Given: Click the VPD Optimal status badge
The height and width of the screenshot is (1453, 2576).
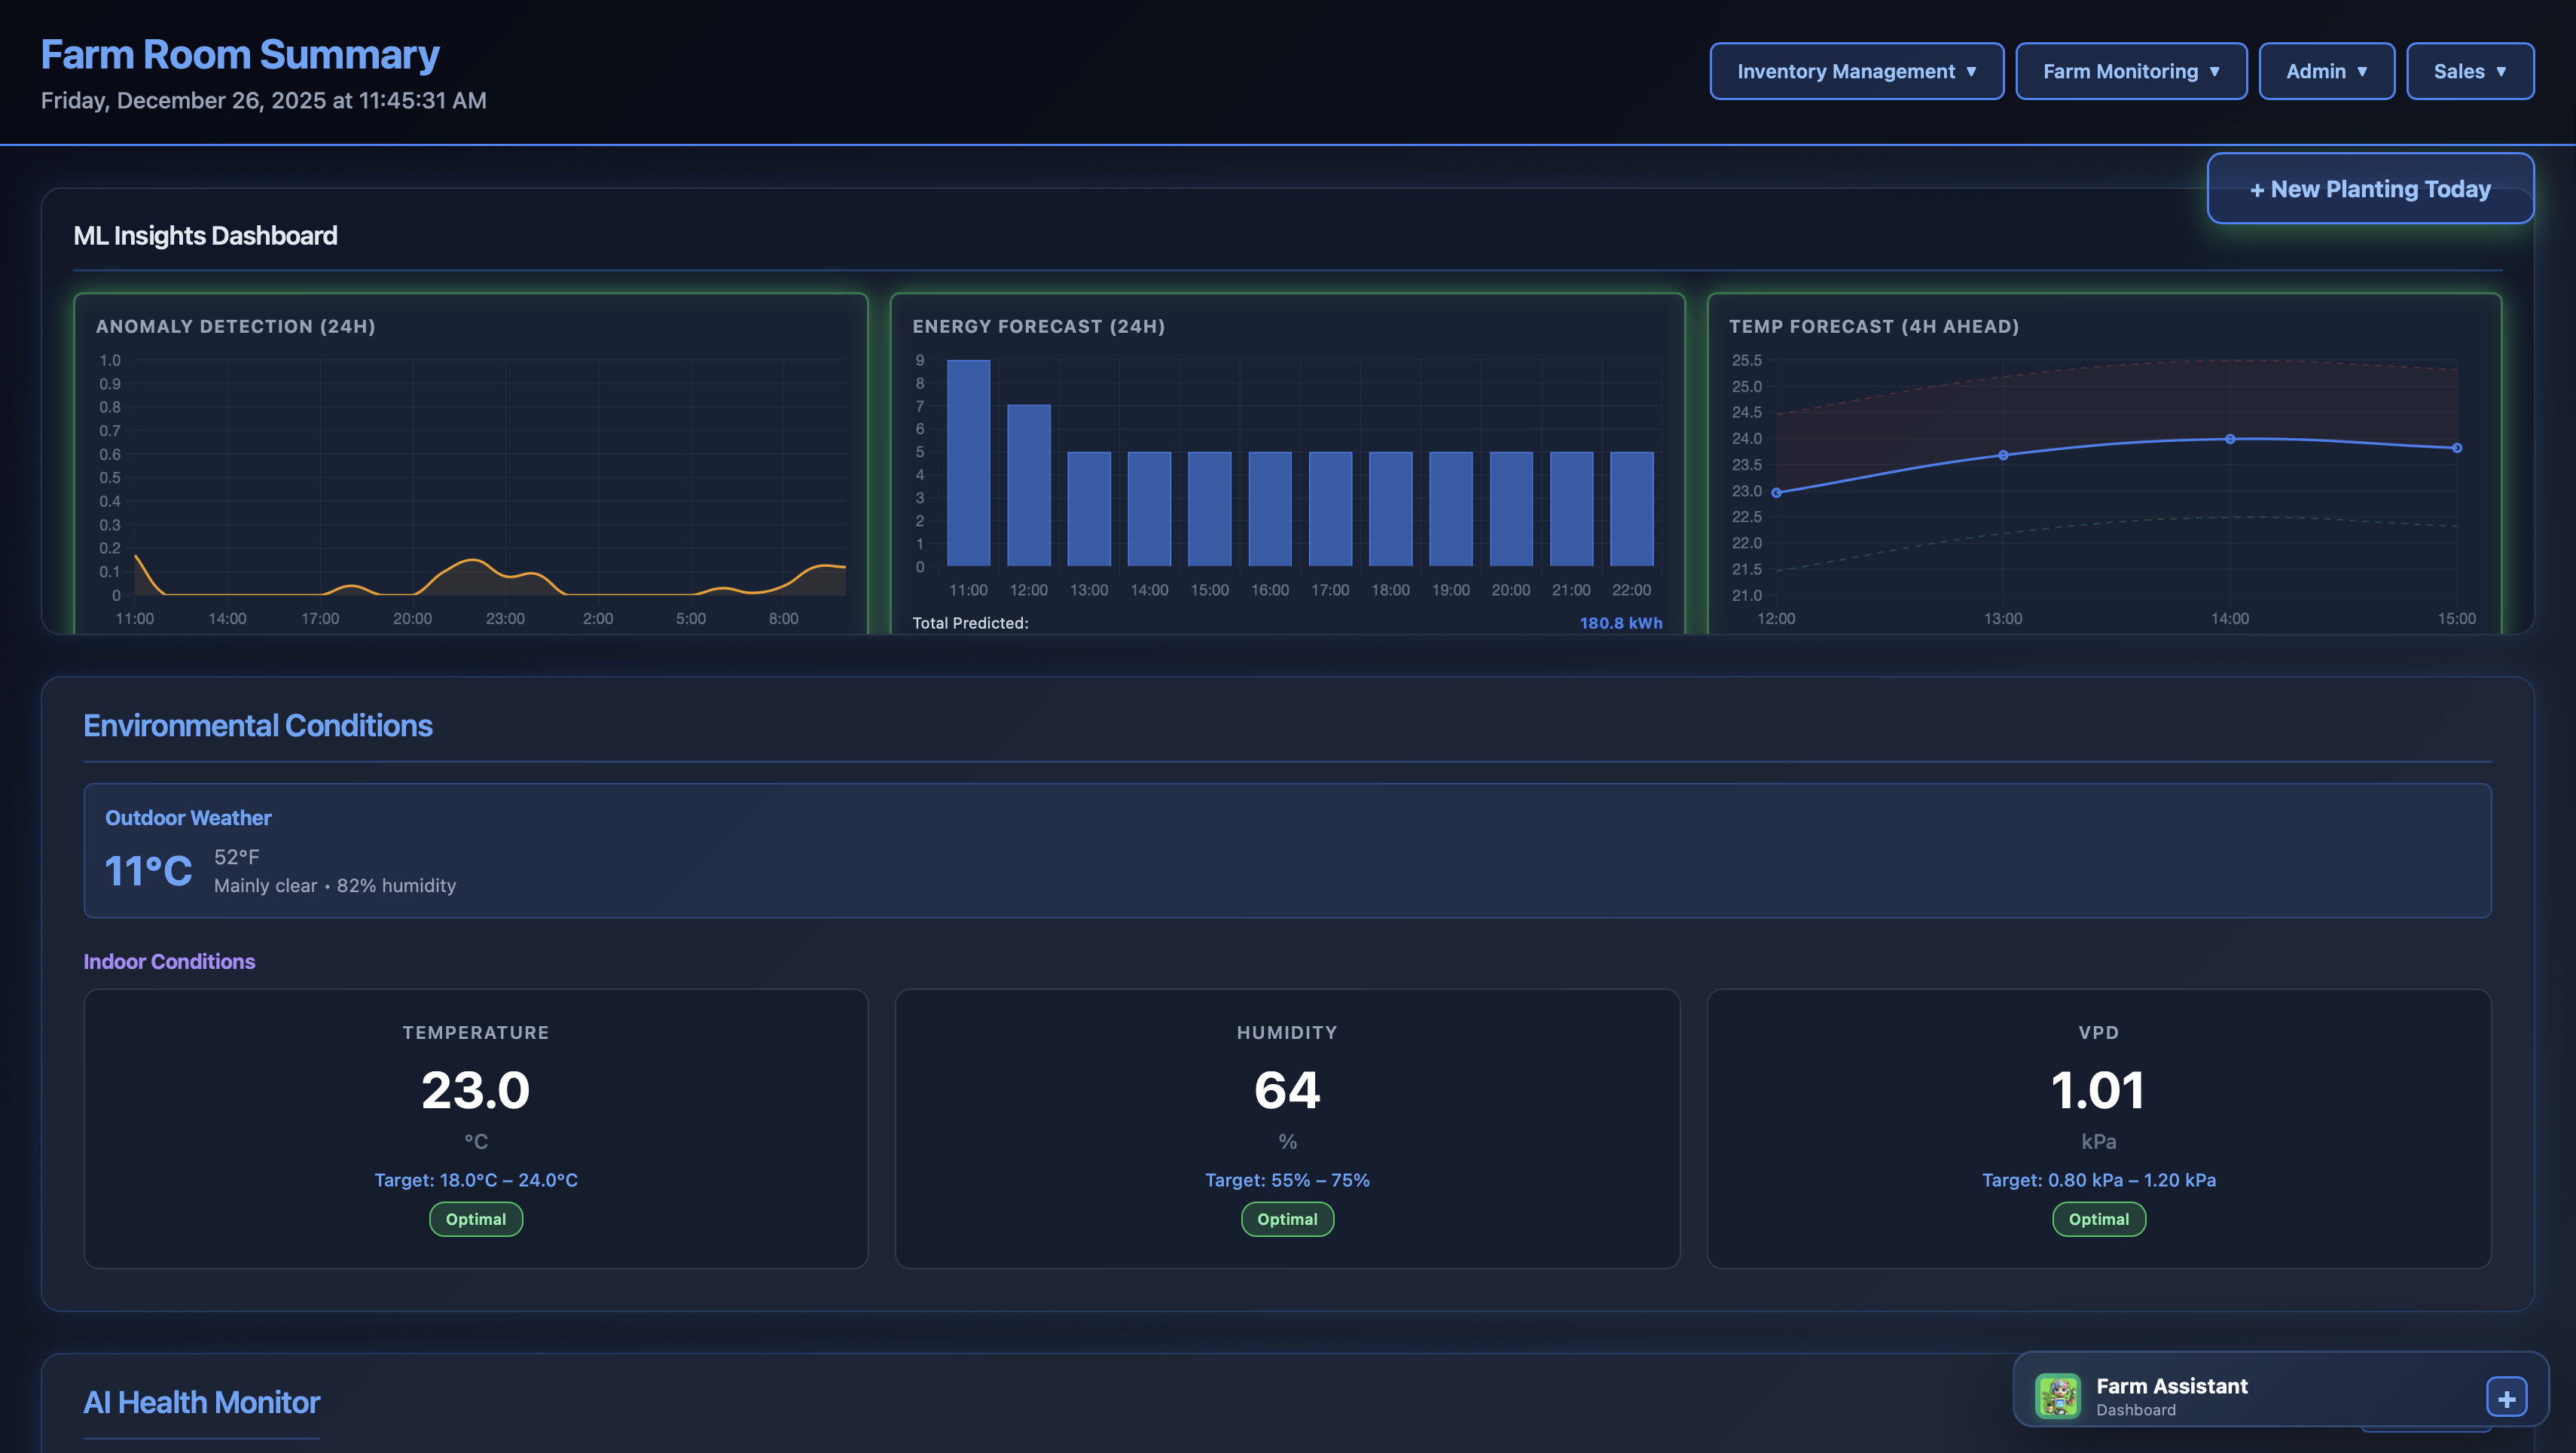Looking at the screenshot, I should (2098, 1218).
